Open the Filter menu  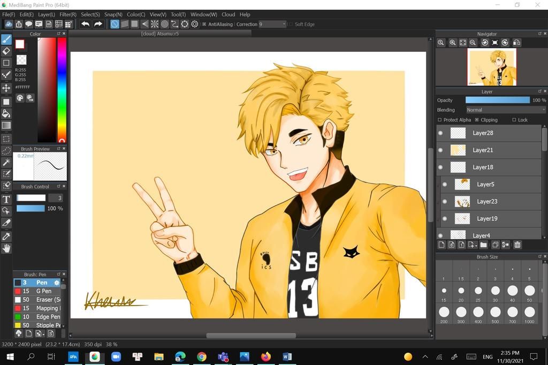[x=68, y=14]
